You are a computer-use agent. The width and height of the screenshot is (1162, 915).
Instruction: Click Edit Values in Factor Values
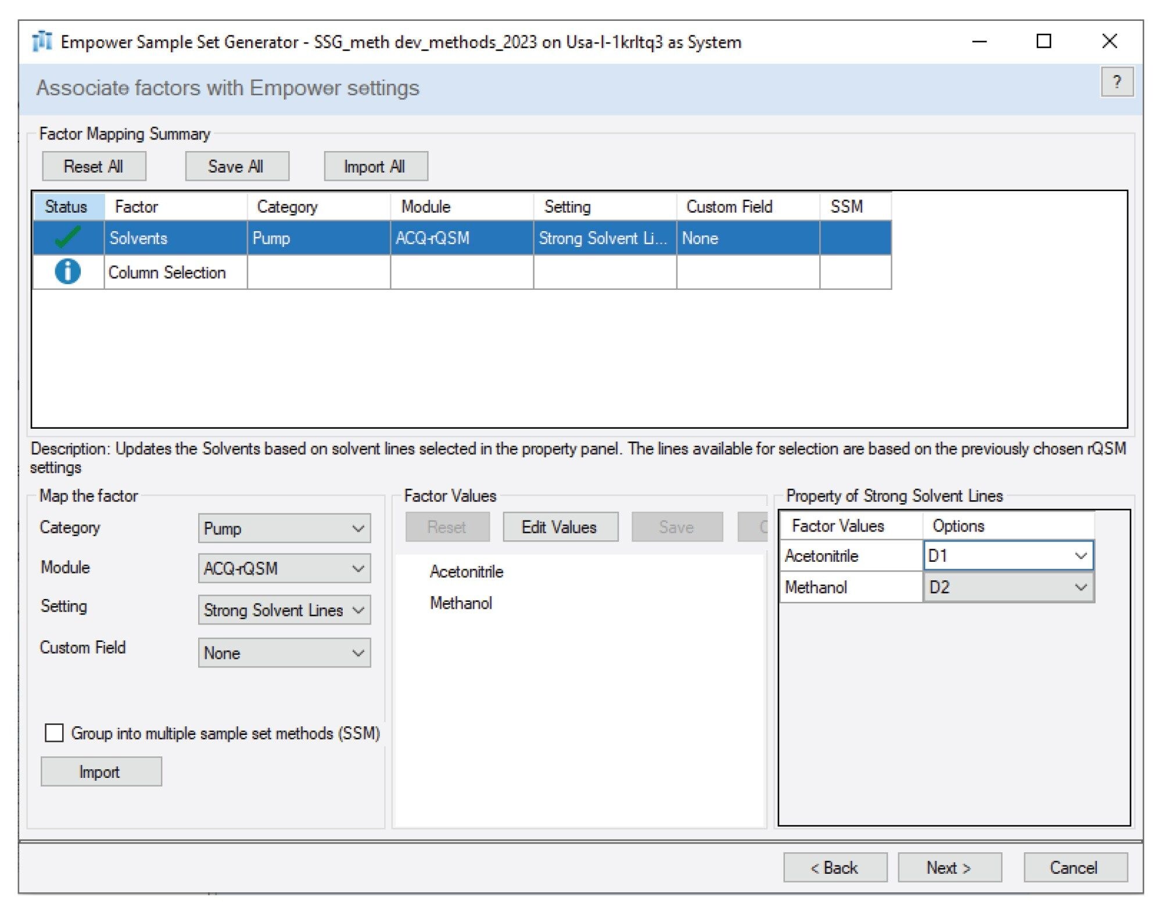tap(560, 527)
